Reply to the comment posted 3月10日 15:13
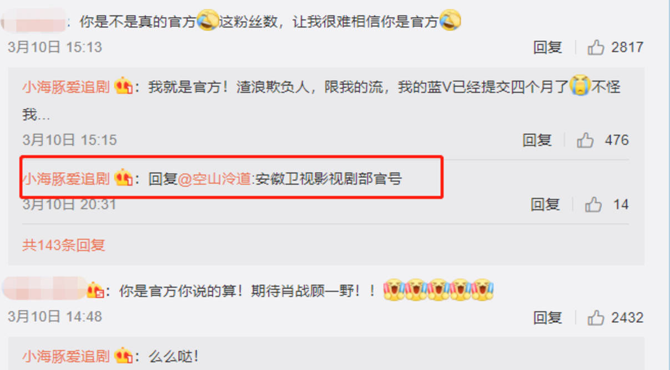The width and height of the screenshot is (670, 370). (x=548, y=47)
